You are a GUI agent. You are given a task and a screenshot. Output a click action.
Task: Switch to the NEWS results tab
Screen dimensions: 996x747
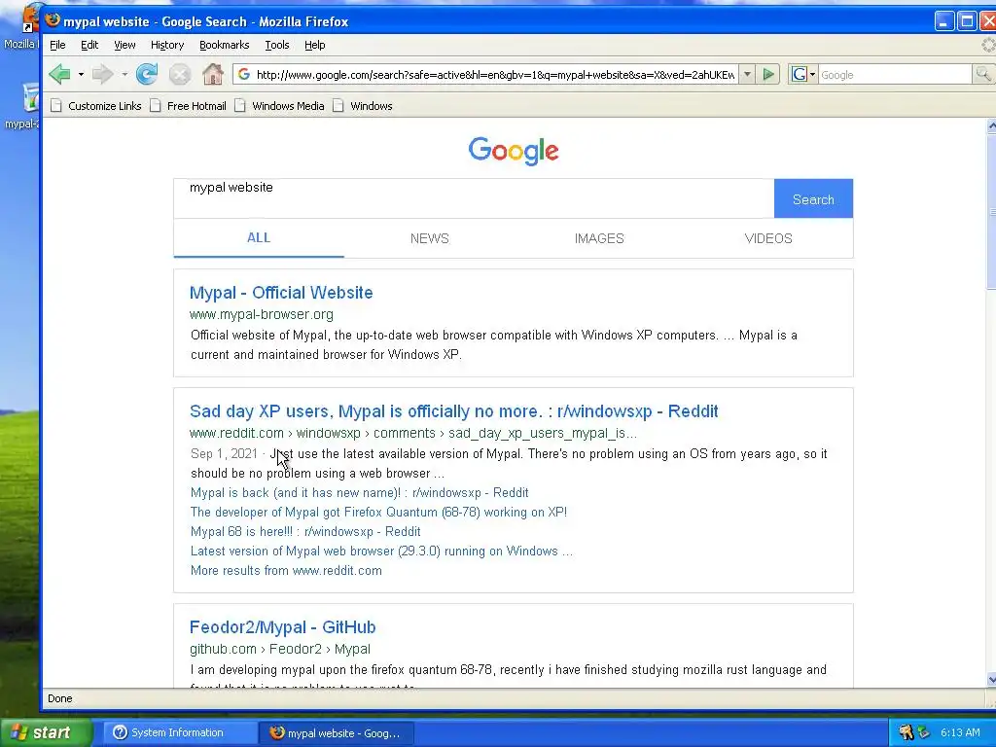[429, 238]
